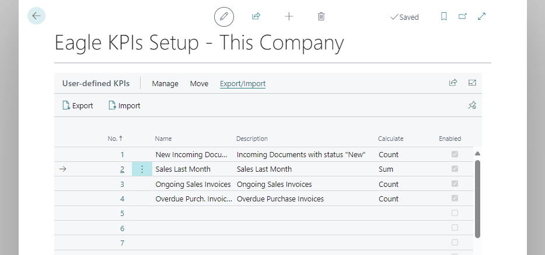Open the Manage menu
545x255 pixels.
[x=165, y=84]
